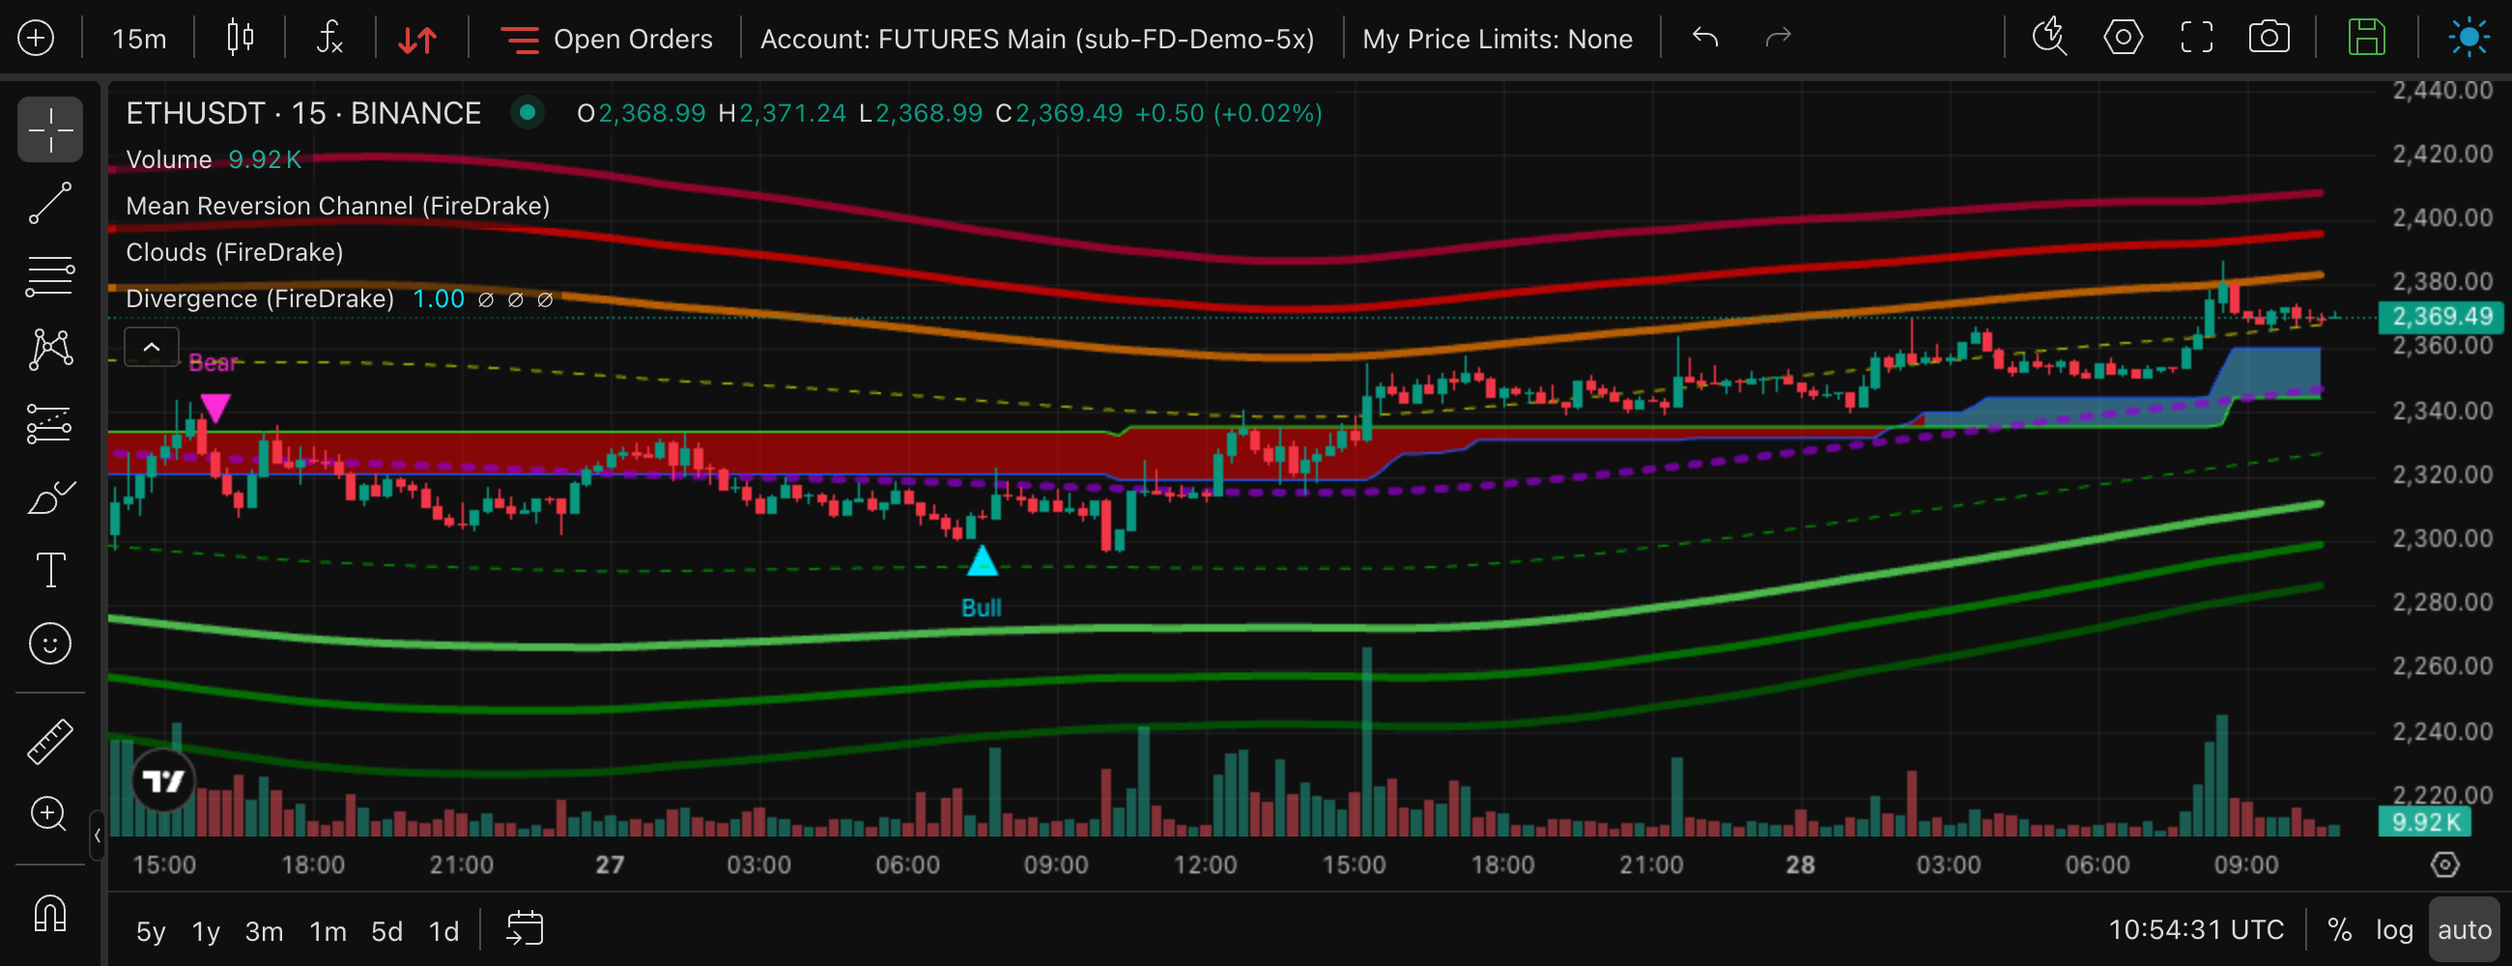This screenshot has width=2512, height=966.
Task: Switch to the 1m date range
Action: 328,932
